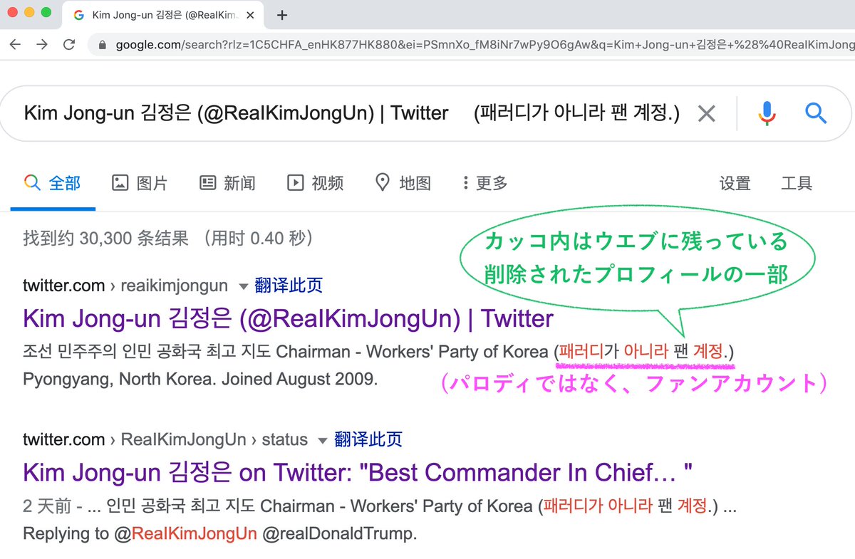Click the blue magnifier search button
This screenshot has height=559, width=855.
coord(815,113)
